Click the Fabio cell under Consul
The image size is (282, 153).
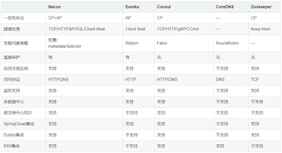point(162,43)
